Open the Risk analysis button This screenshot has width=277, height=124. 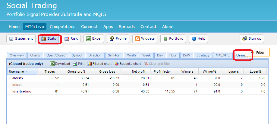71,39
